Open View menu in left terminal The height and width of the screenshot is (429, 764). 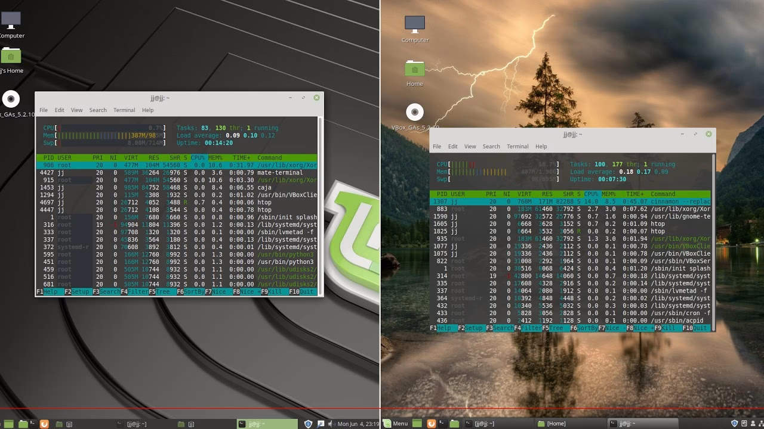(x=77, y=110)
